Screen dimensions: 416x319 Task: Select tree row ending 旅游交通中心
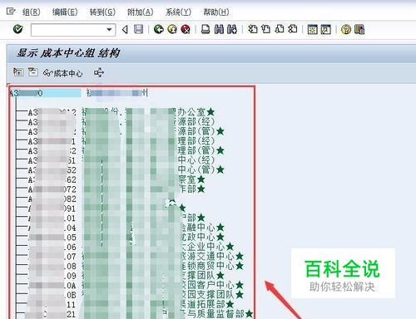136,257
